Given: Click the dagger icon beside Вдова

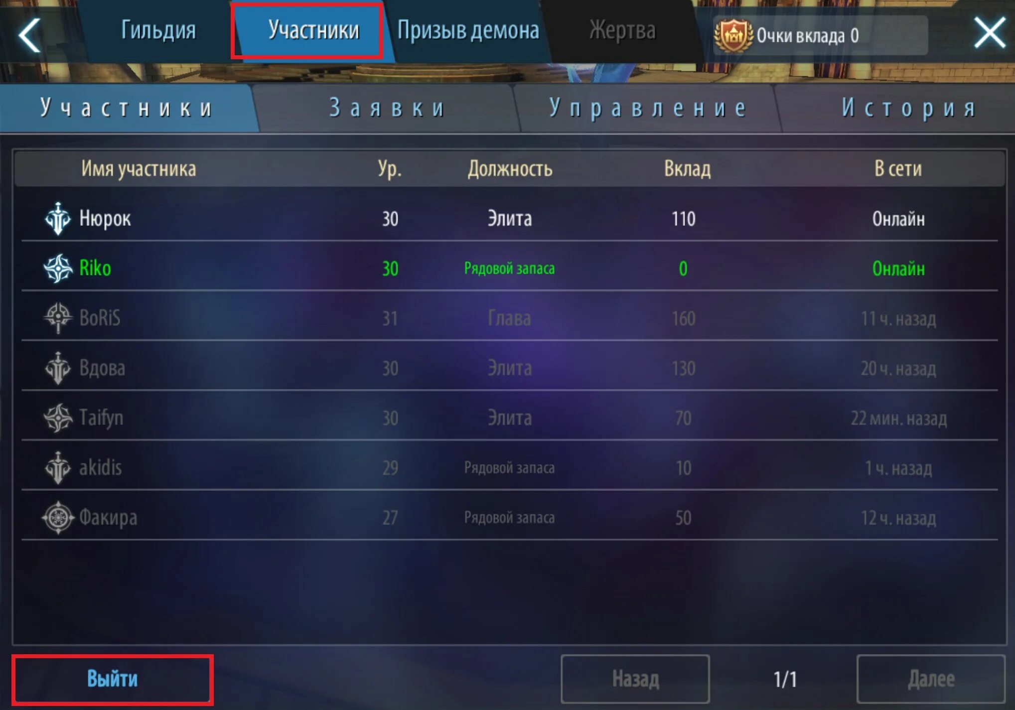Looking at the screenshot, I should 58,368.
